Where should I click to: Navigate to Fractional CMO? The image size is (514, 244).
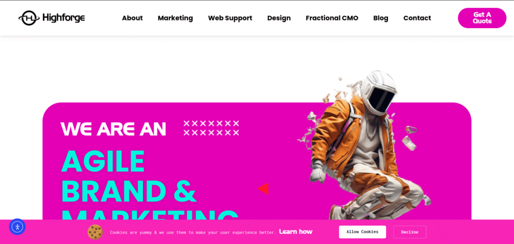(x=332, y=18)
